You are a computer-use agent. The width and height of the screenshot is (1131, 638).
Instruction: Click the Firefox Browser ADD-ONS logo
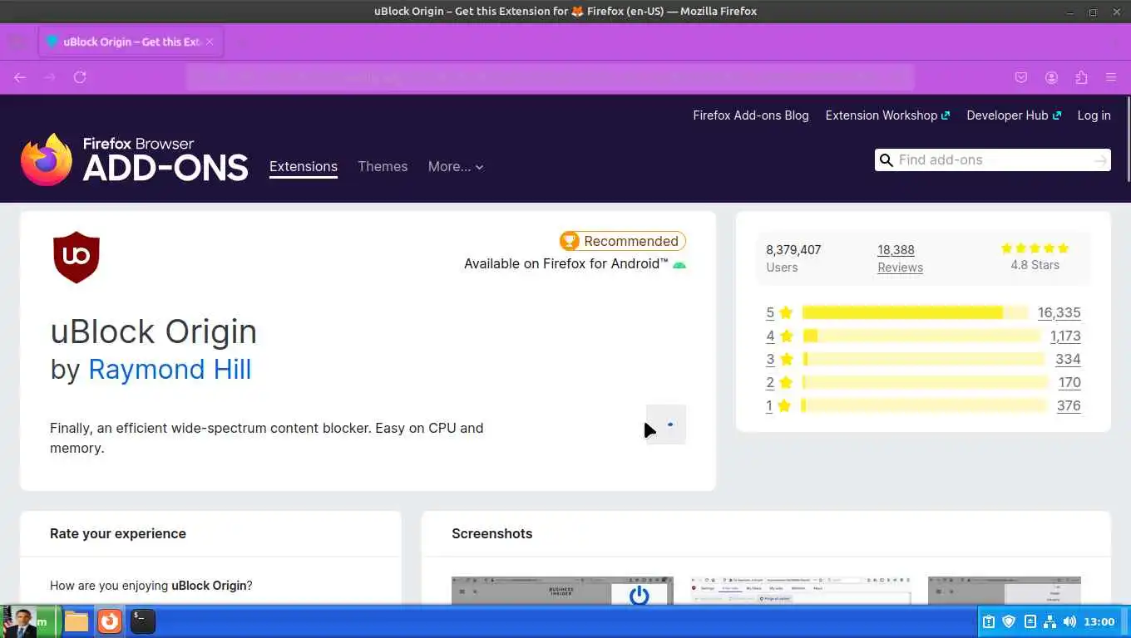[x=134, y=159]
